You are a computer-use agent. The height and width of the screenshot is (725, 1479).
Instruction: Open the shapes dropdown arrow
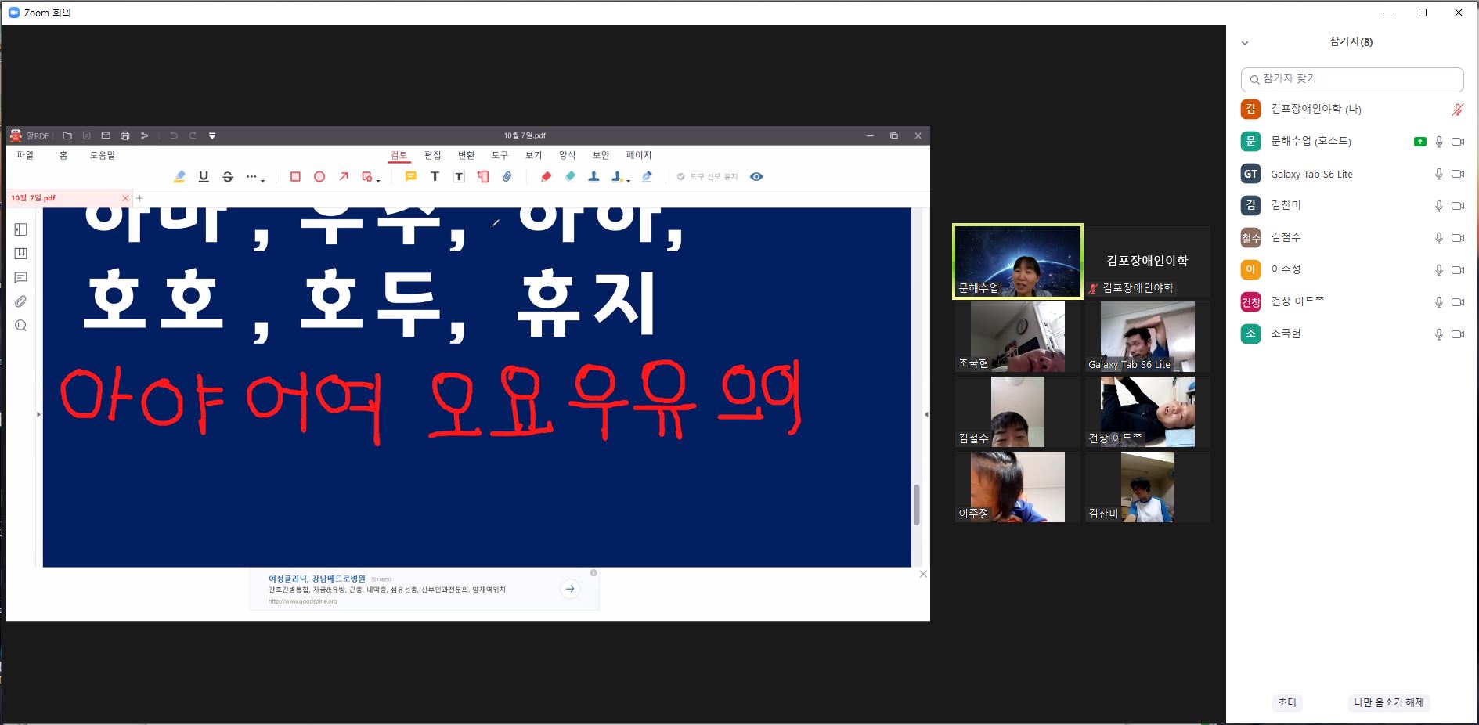(378, 181)
